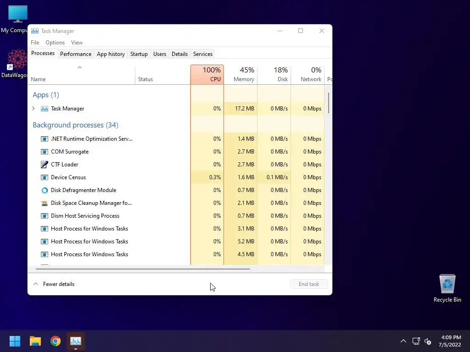Click the Device Census process icon

(45, 177)
